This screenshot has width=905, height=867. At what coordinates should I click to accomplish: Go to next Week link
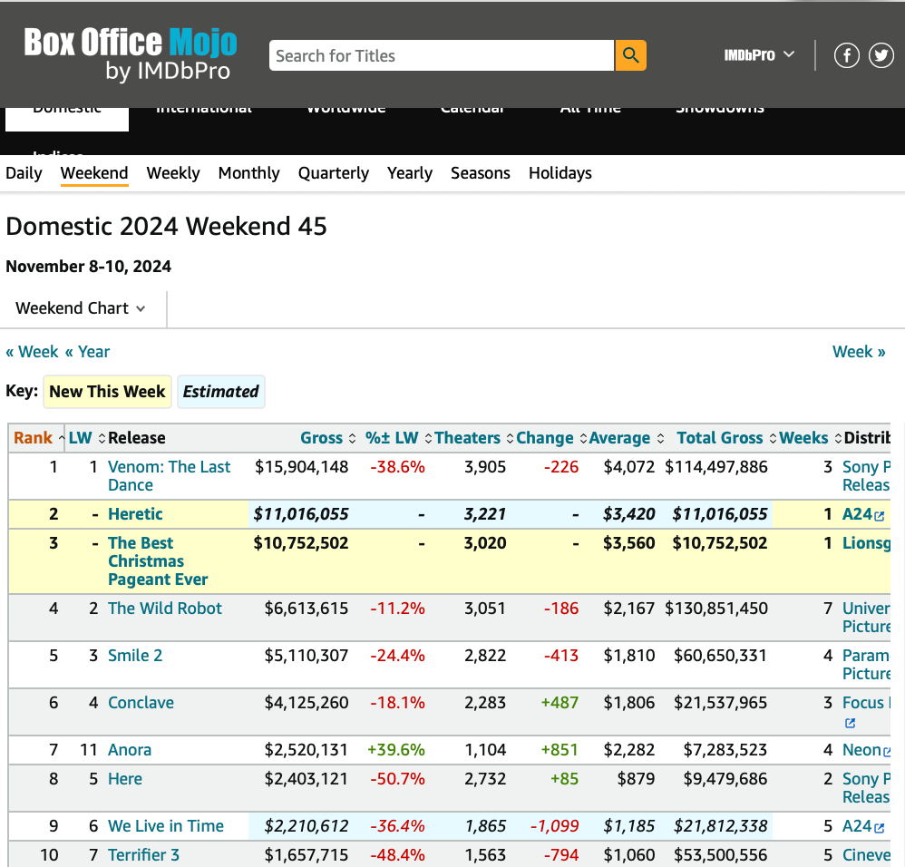click(858, 352)
